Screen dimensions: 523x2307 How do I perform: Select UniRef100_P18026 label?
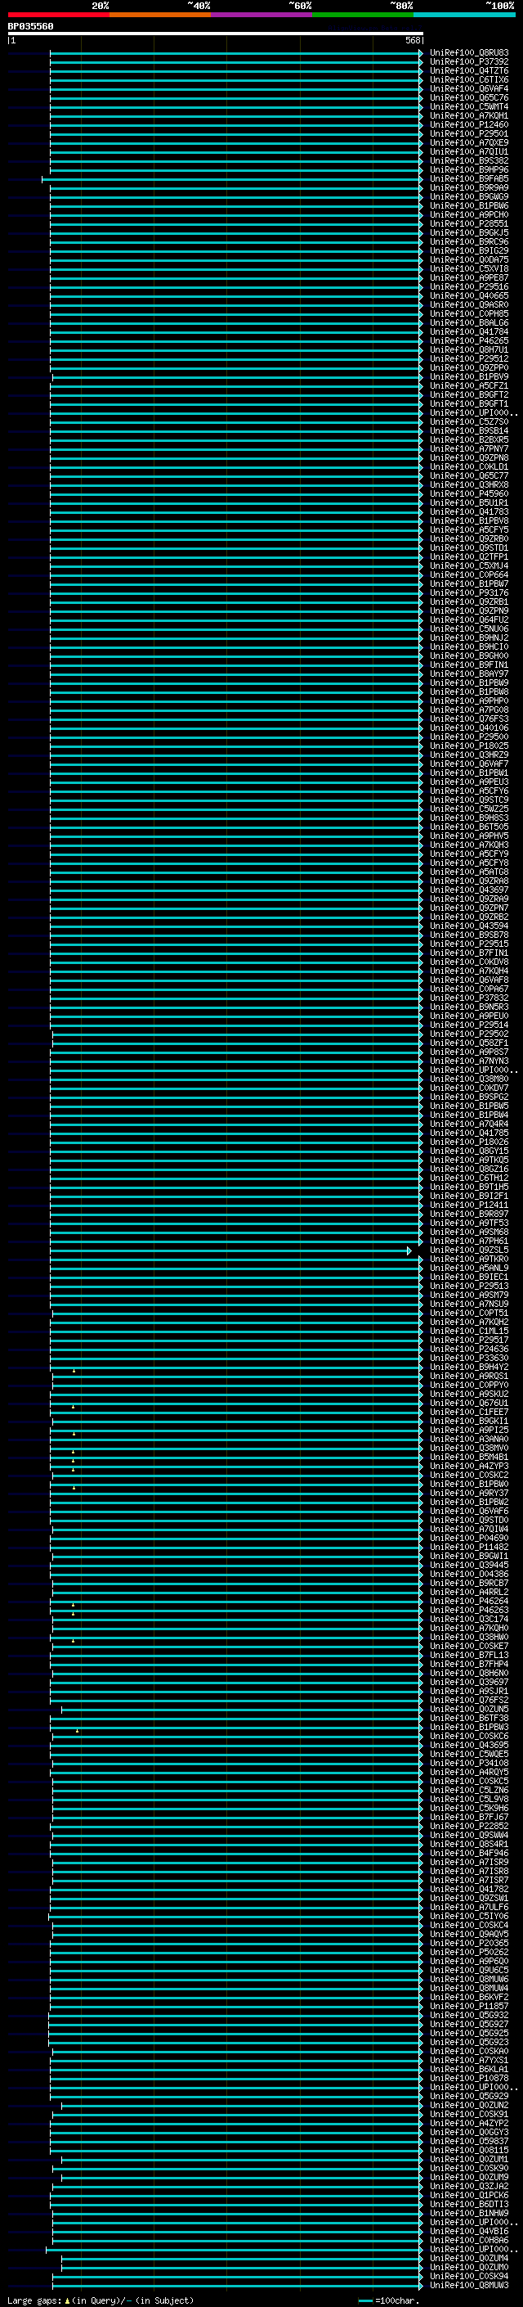468,1141
